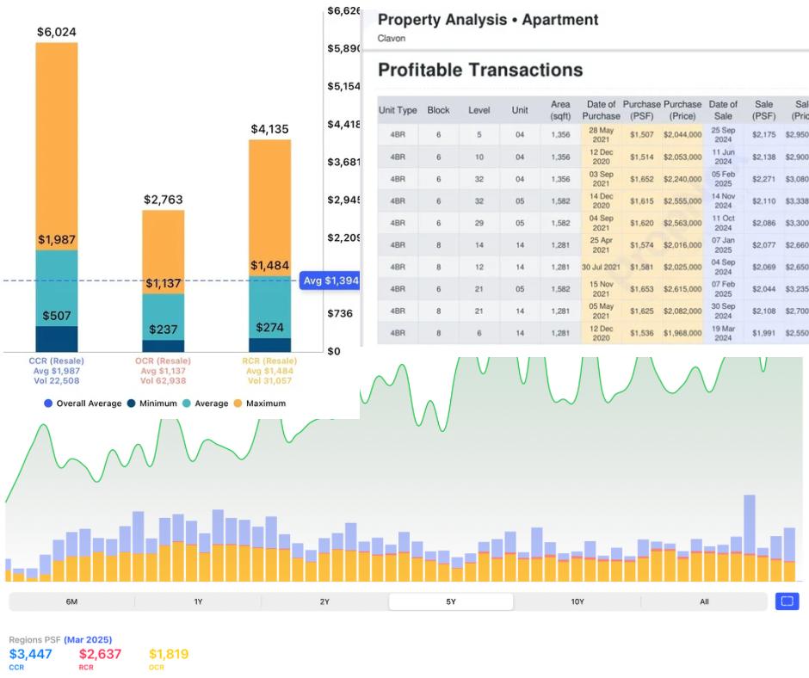Select the CCR $3,447 region PSF value
The height and width of the screenshot is (678, 809).
30,654
